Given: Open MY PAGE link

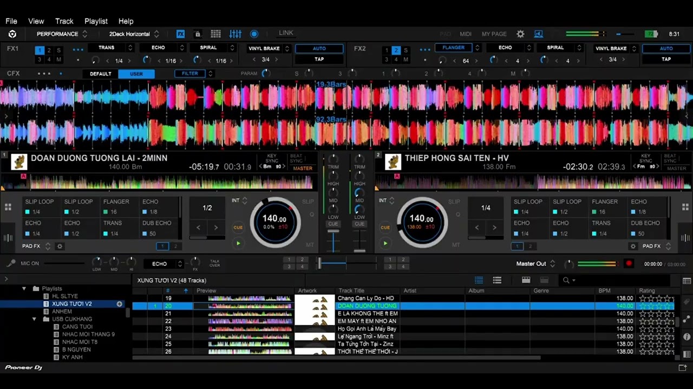Looking at the screenshot, I should pyautogui.click(x=494, y=34).
